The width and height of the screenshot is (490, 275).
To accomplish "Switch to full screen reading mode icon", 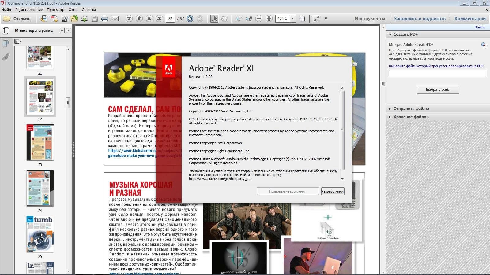I will 316,19.
